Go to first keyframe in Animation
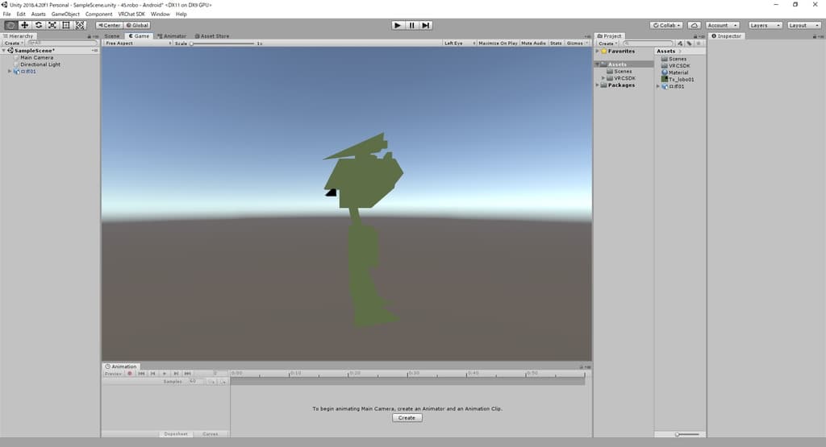The image size is (826, 447). (x=141, y=374)
